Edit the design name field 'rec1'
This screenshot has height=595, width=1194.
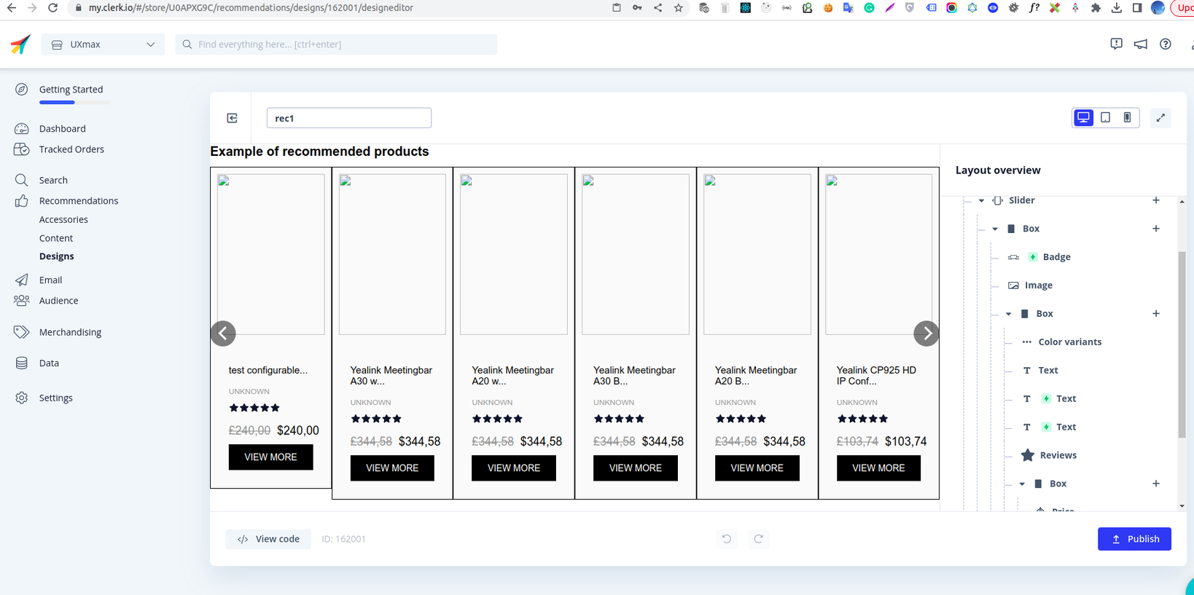(349, 118)
